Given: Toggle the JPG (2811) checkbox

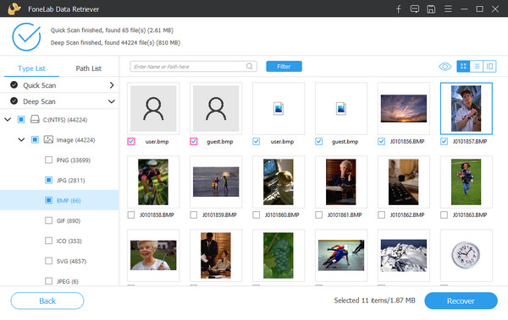Looking at the screenshot, I should [48, 180].
